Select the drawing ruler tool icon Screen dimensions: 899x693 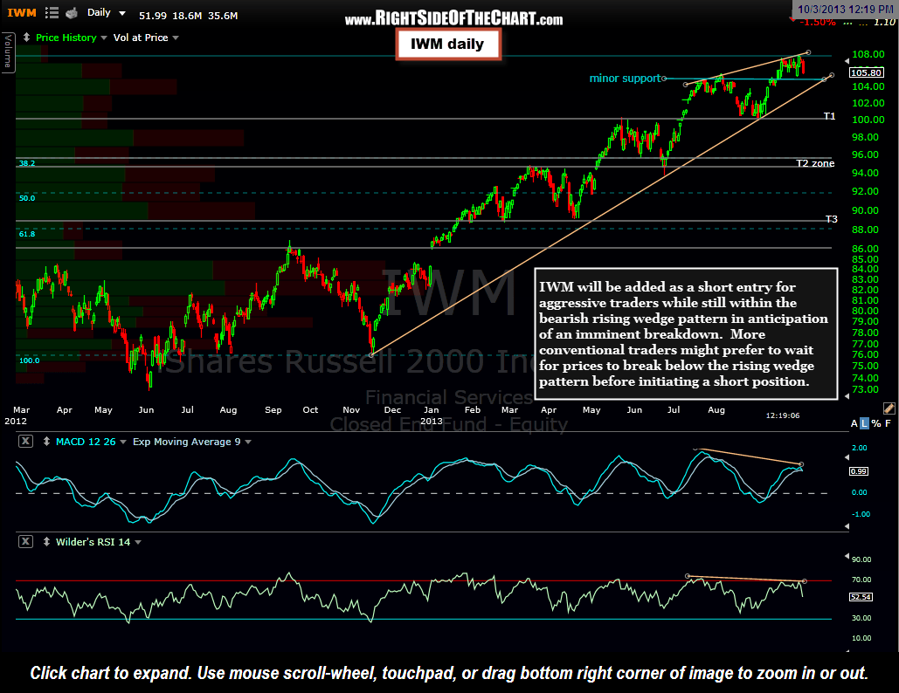[x=889, y=408]
